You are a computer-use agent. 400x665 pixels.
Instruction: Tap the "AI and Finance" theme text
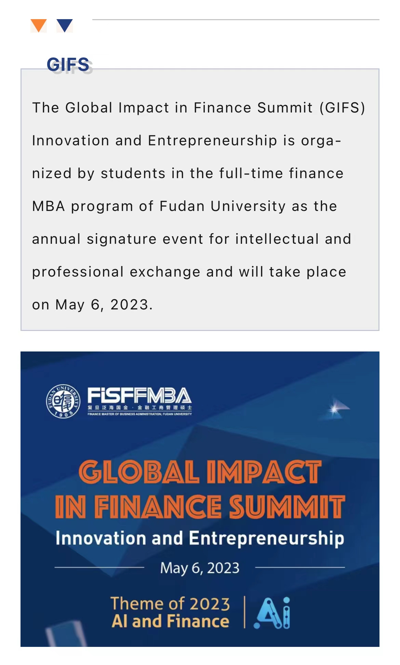click(x=170, y=621)
